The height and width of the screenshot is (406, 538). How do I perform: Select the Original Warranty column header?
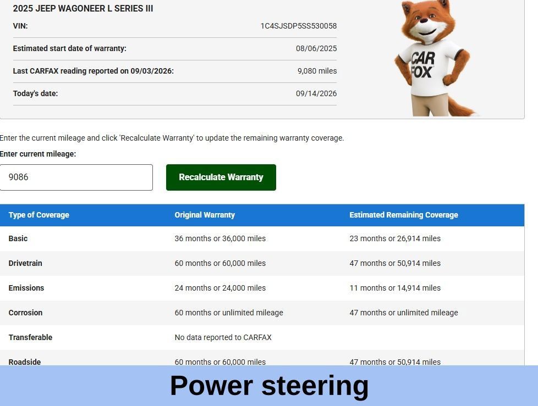pos(205,215)
